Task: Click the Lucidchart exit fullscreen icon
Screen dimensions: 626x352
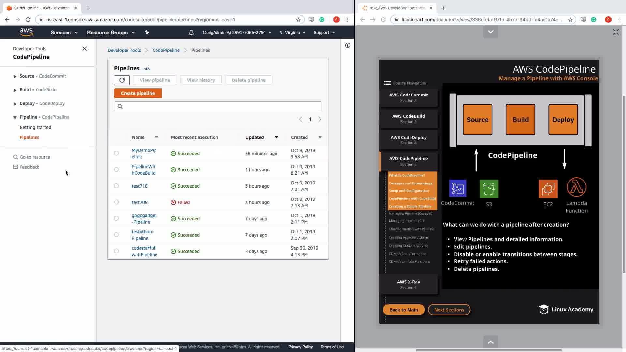Action: point(616,32)
